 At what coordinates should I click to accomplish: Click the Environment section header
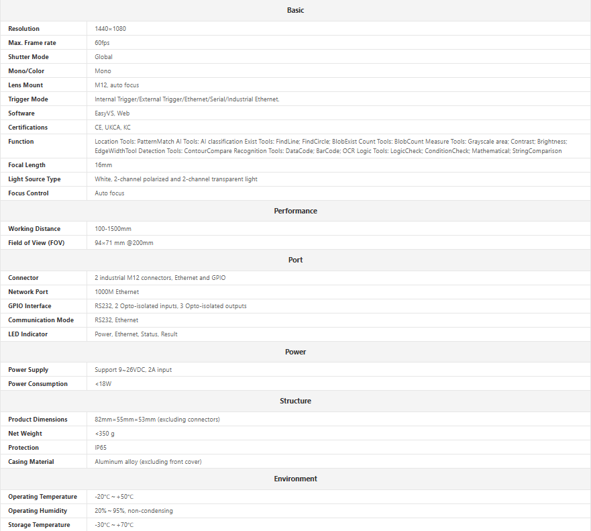coord(295,479)
